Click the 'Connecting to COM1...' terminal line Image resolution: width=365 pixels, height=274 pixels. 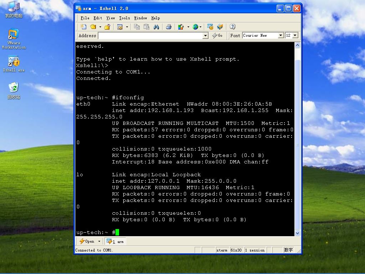point(113,72)
